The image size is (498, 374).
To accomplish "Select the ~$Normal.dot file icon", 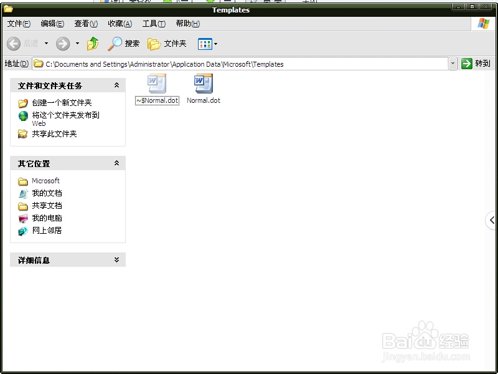I will click(x=156, y=84).
